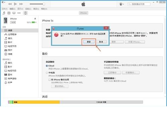This screenshot has width=167, height=123.
Task: Open the 文件 (File) menu
Action: [4, 9]
